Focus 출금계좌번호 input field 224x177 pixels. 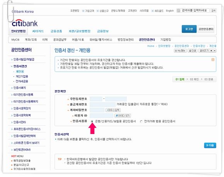(103, 104)
